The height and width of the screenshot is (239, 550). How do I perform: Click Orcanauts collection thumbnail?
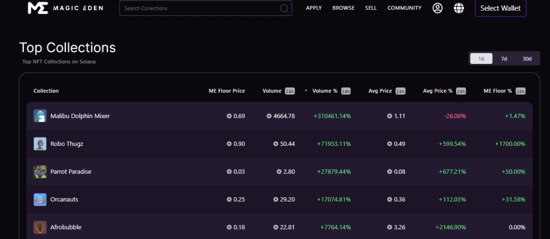click(40, 199)
